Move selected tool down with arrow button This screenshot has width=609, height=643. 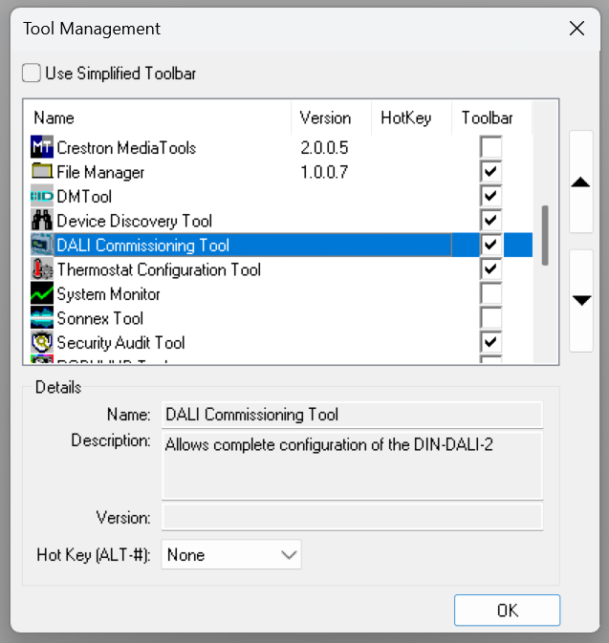[x=580, y=300]
